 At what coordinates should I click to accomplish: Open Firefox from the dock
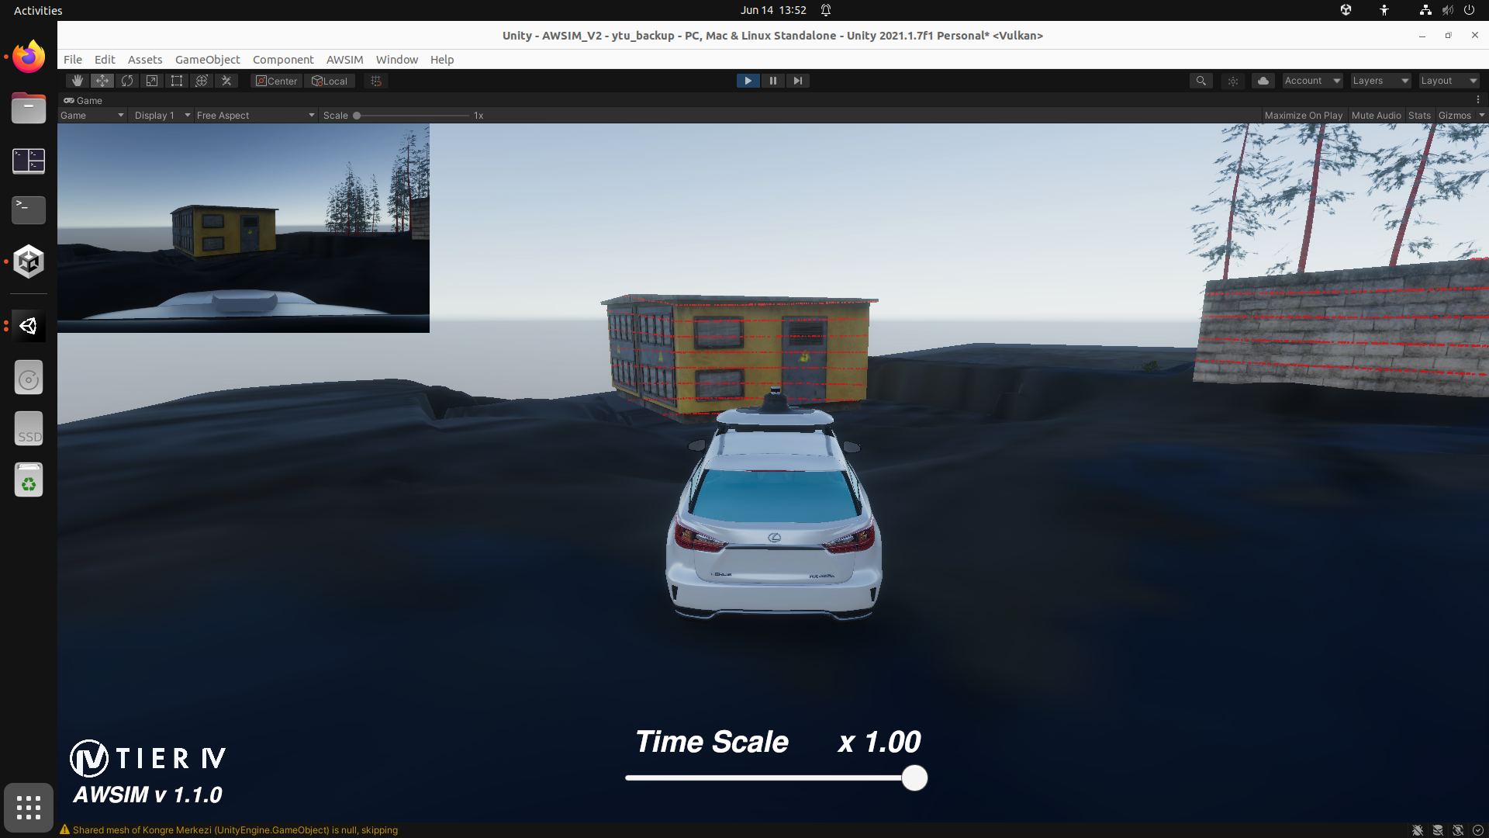pos(28,56)
